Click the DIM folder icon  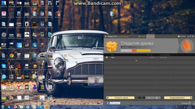click(x=107, y=58)
